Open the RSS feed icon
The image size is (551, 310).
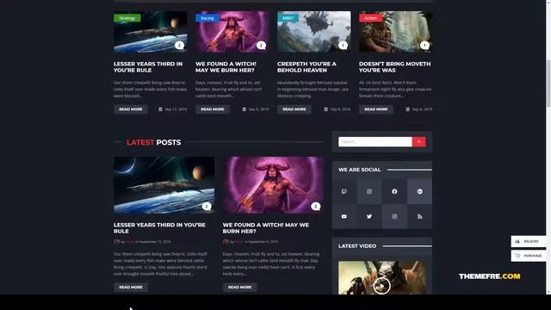[x=419, y=216]
